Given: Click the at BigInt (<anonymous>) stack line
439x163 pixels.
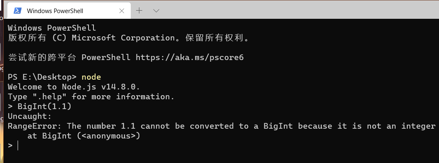Looking at the screenshot, I should point(84,136).
